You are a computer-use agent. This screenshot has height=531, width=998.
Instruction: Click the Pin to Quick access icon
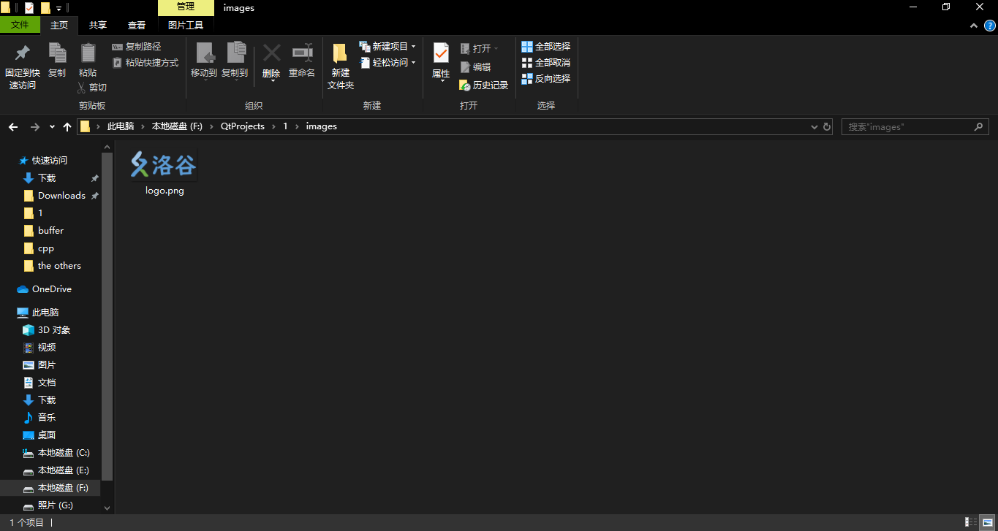tap(23, 53)
